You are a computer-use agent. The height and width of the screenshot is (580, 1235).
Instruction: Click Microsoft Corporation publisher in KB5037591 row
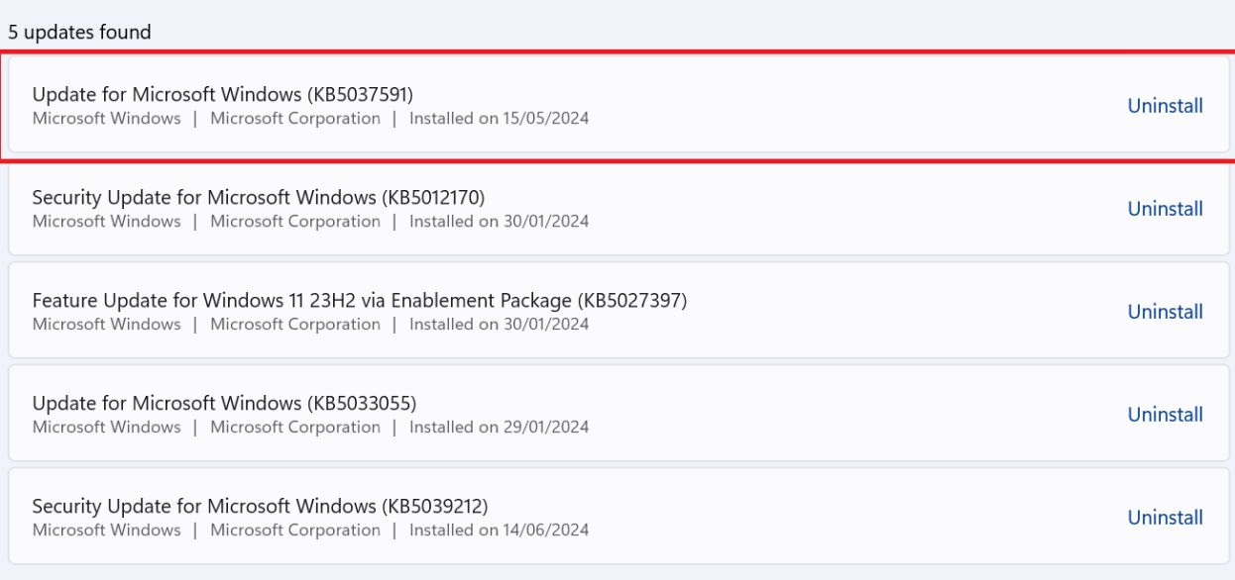[x=295, y=119]
